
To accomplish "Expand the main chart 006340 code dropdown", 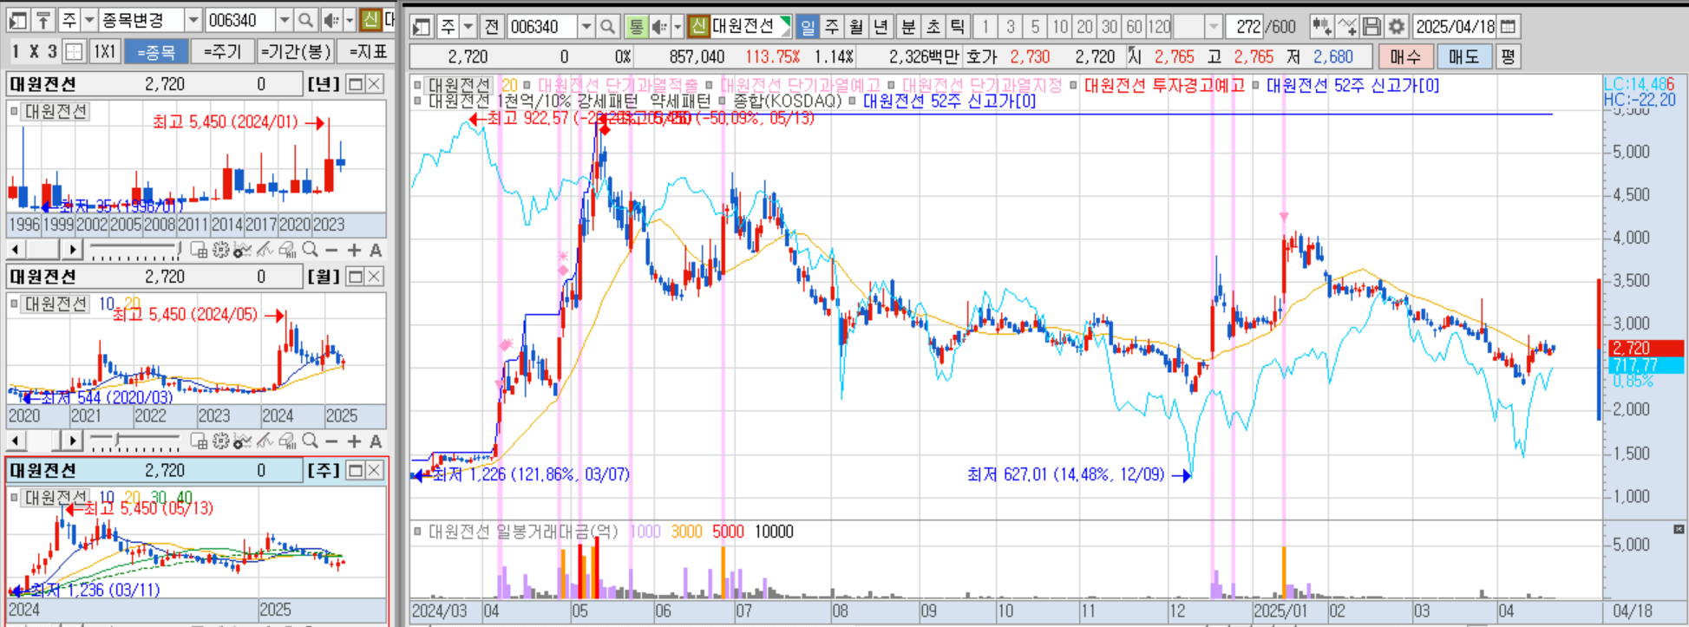I will [586, 27].
